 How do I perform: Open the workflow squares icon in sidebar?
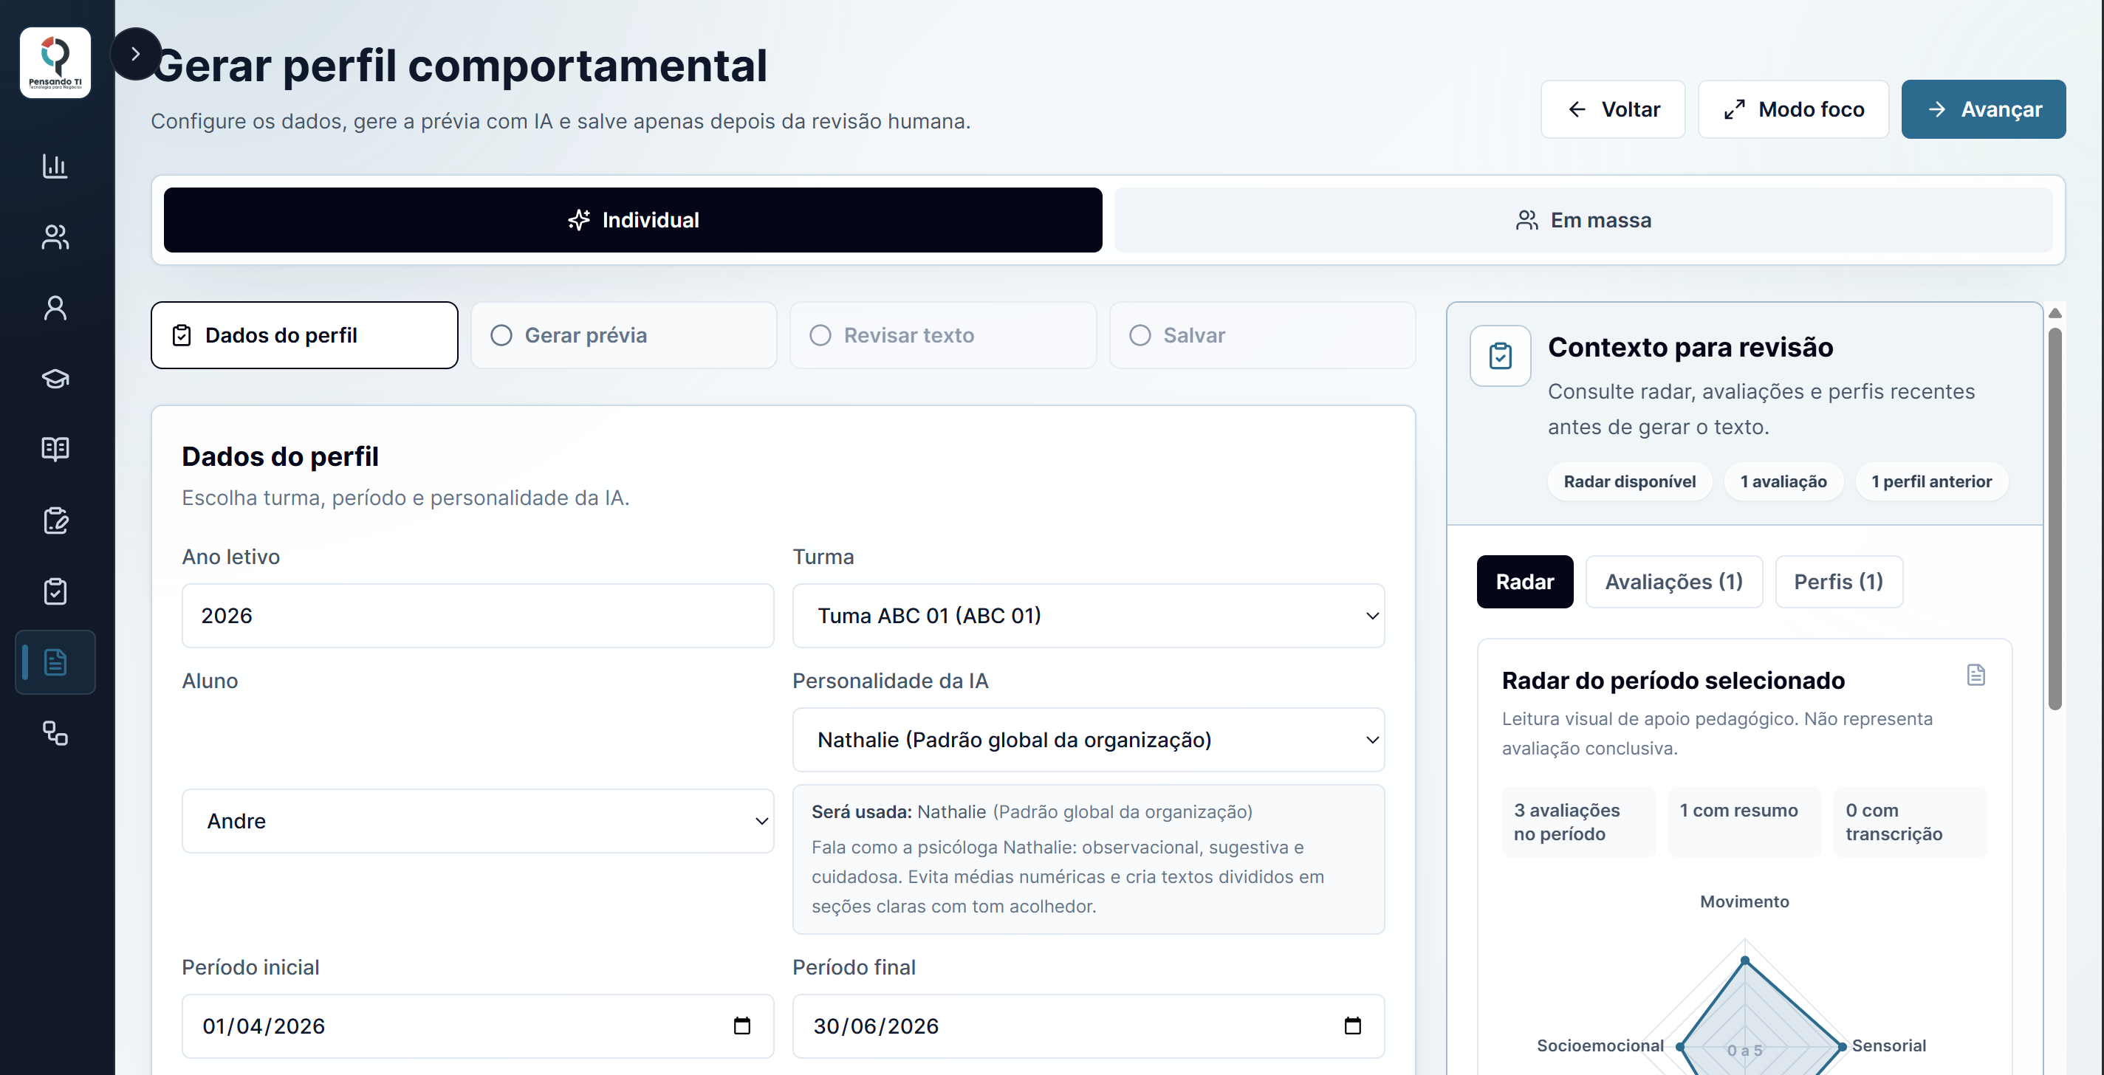pos(55,732)
